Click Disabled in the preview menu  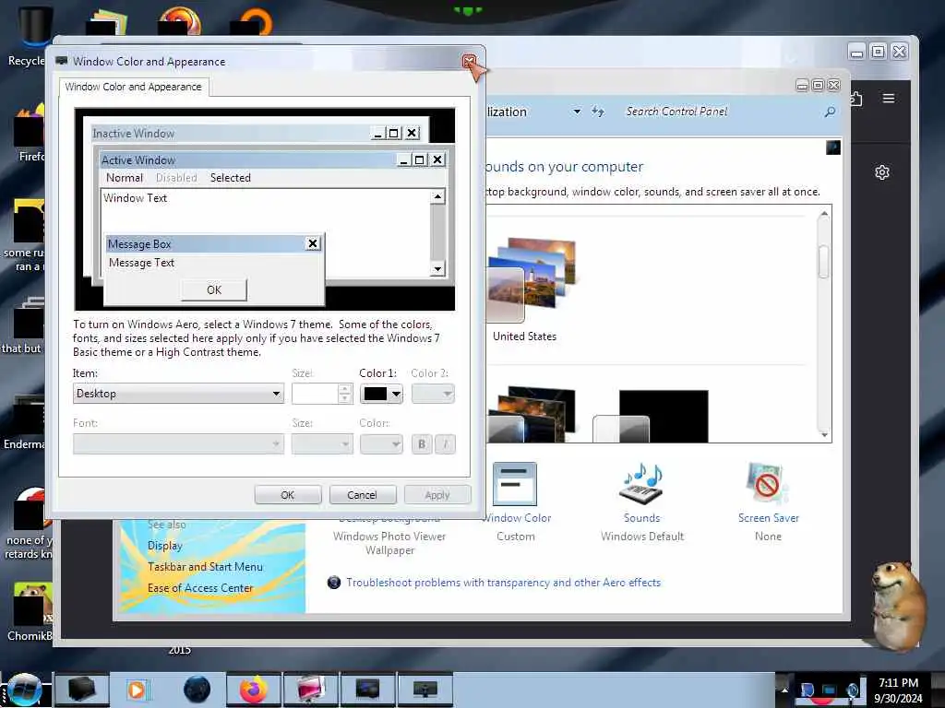176,178
